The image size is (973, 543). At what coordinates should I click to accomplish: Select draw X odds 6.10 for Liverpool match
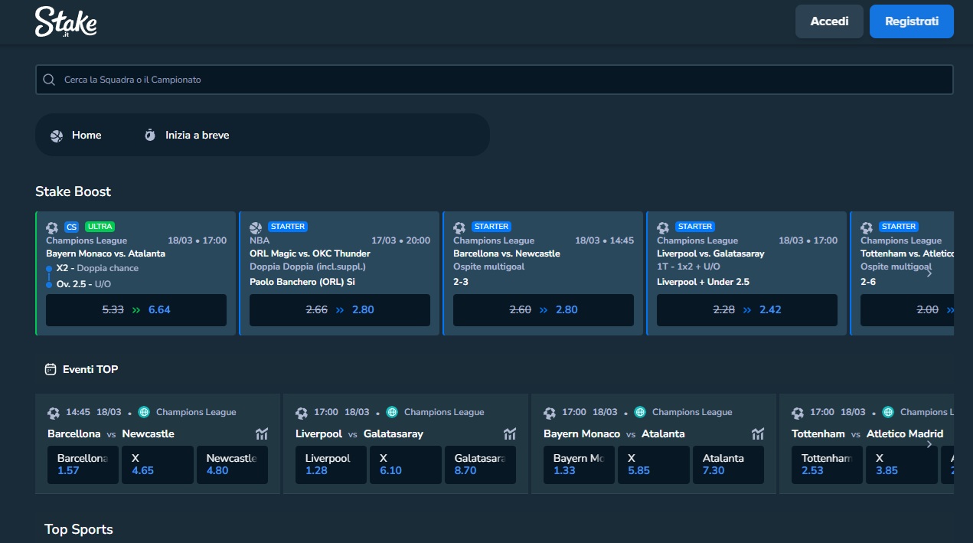pos(405,464)
